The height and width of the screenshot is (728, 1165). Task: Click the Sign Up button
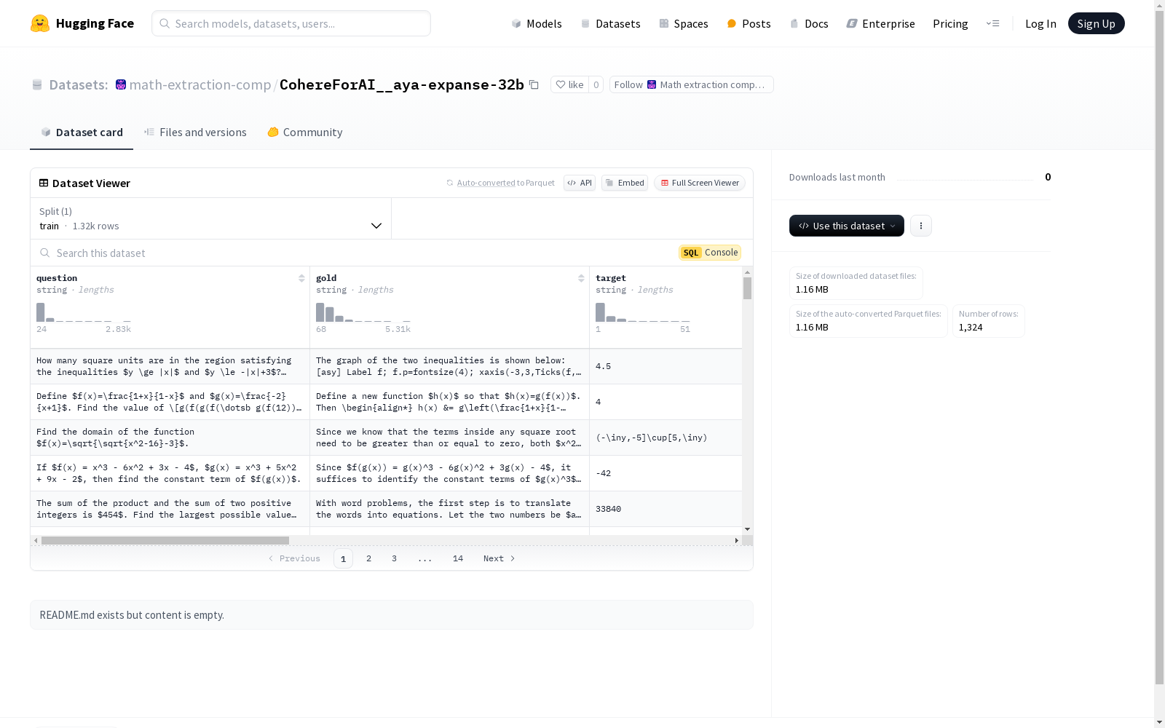click(x=1096, y=23)
